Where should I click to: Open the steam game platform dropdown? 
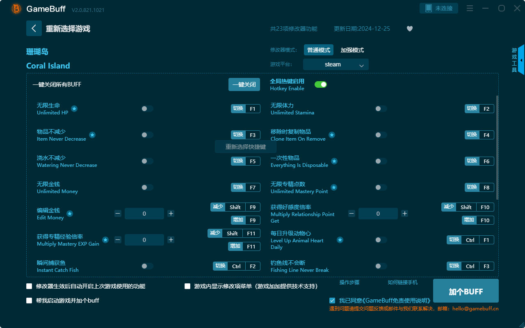(336, 64)
